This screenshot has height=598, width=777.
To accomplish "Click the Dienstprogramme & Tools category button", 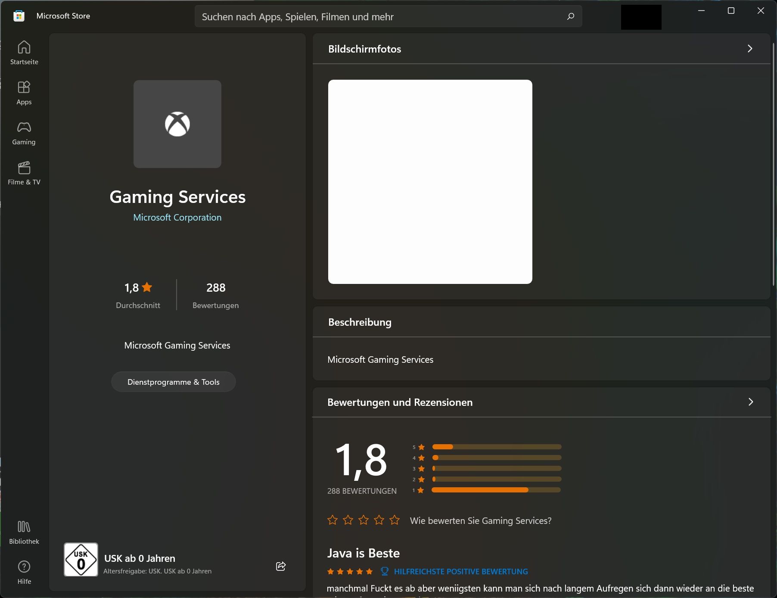I will point(174,382).
